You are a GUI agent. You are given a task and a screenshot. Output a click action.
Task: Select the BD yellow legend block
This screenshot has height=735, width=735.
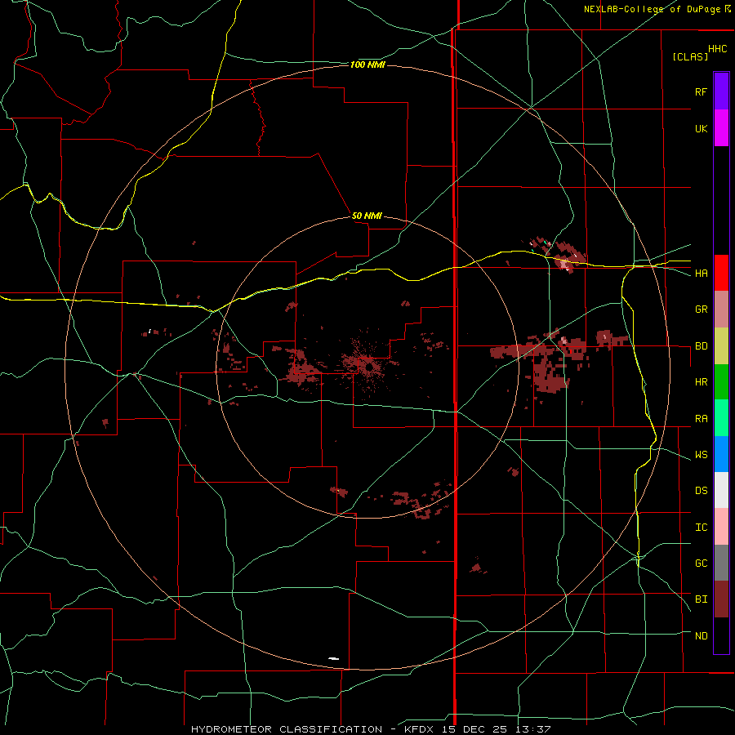pyautogui.click(x=721, y=345)
